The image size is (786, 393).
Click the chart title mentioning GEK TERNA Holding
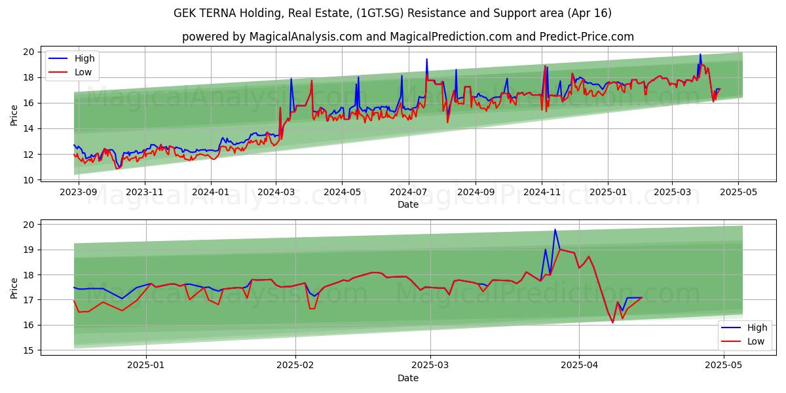point(392,13)
